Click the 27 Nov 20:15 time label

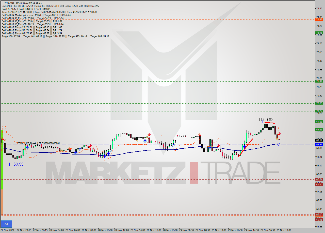tap(24, 230)
